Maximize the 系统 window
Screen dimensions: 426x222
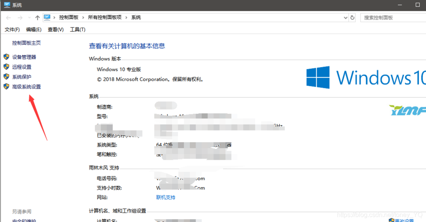coord(418,5)
